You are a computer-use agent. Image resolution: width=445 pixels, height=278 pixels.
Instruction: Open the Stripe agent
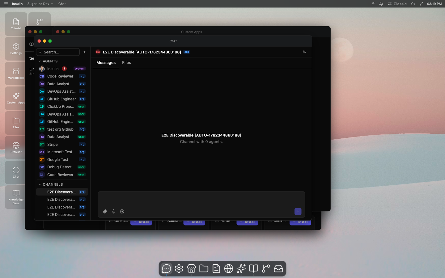tap(62, 144)
